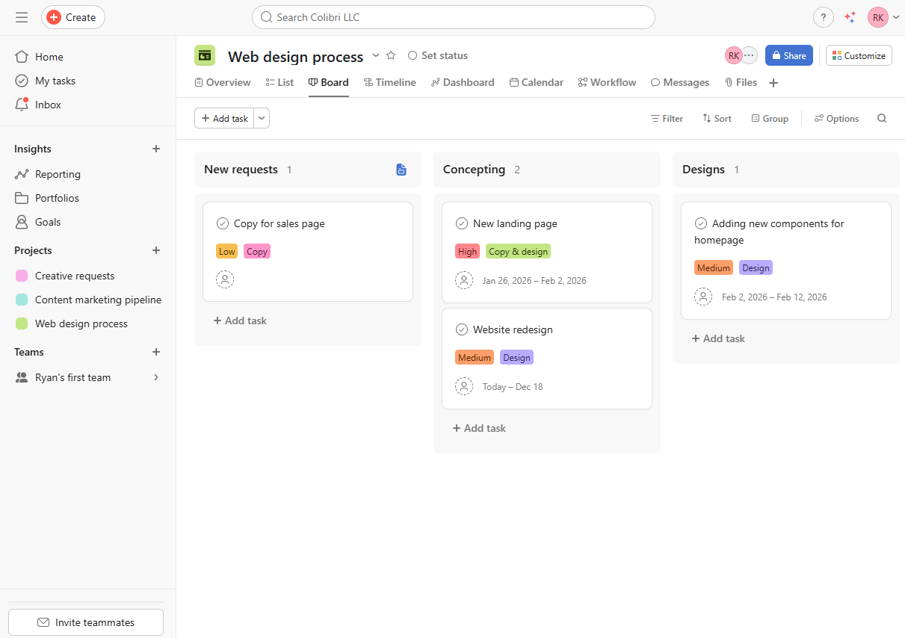Click Invite teammates at the bottom
Viewport: 905px width, 638px height.
point(85,622)
